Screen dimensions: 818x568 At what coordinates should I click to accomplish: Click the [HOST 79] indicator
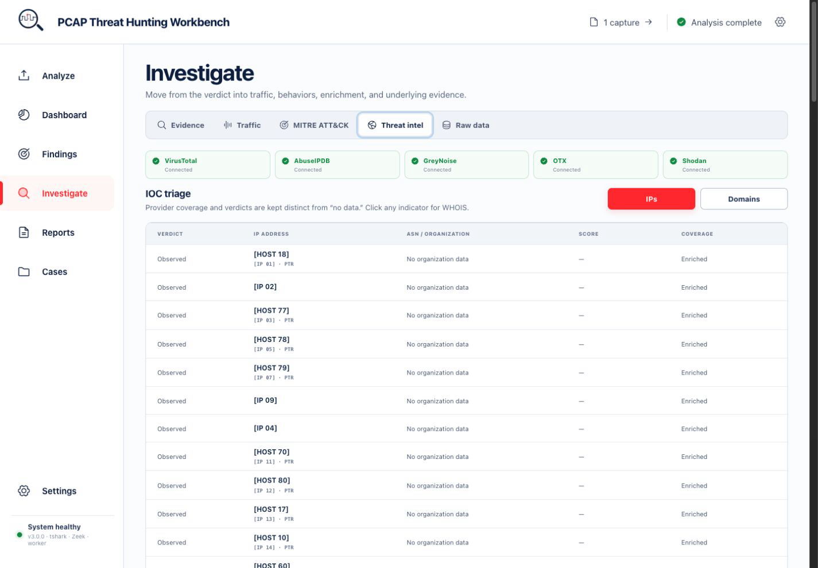click(x=272, y=368)
